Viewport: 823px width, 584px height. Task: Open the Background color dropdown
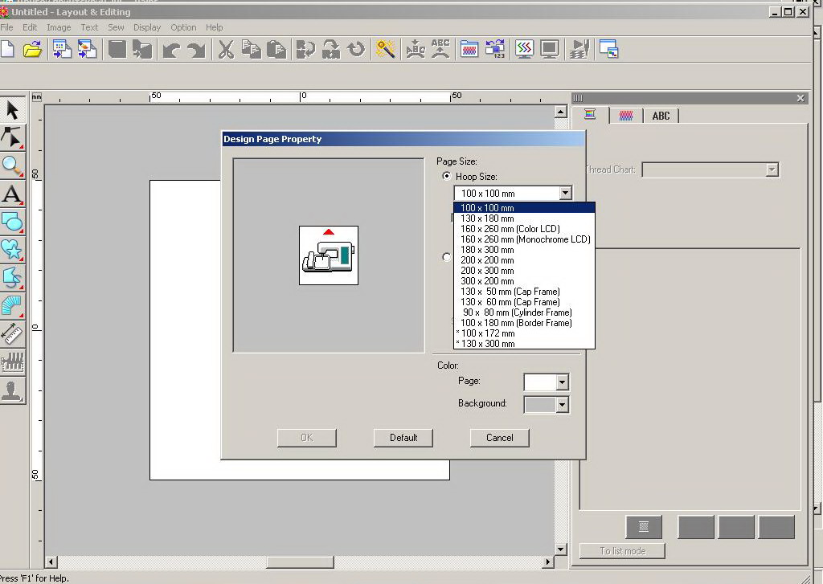pyautogui.click(x=562, y=405)
